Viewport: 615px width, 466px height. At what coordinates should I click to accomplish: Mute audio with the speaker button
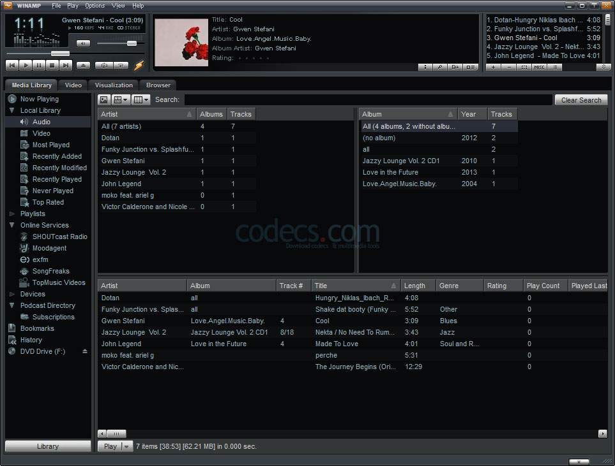coord(83,43)
